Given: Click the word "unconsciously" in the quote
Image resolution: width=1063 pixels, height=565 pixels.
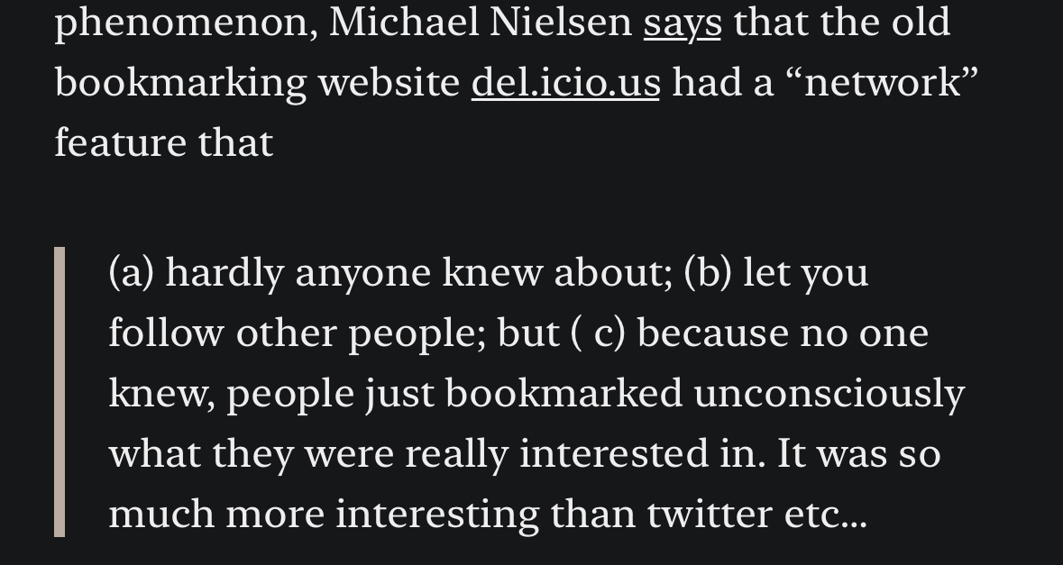Looking at the screenshot, I should tap(829, 394).
